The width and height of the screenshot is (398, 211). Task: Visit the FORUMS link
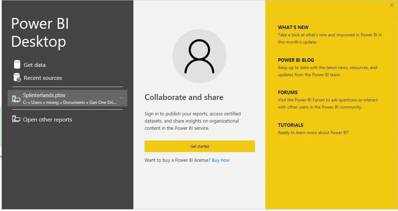click(x=288, y=92)
